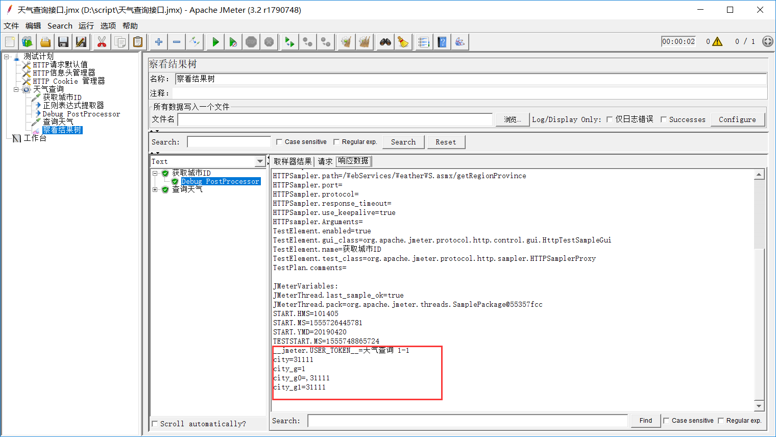Open the 运行 menu
Image resolution: width=776 pixels, height=437 pixels.
pos(86,26)
